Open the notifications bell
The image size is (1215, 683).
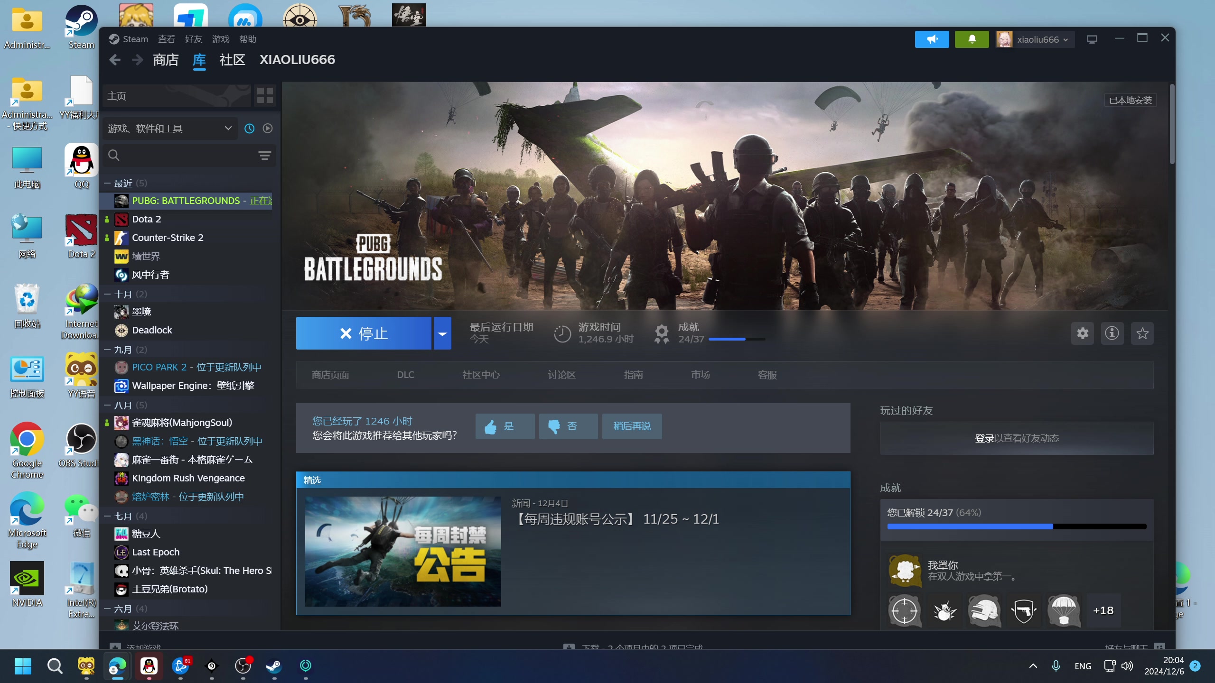(972, 39)
